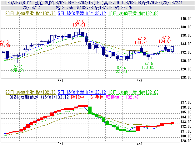Click the period high 高137.91(23/03/08) in header

pyautogui.click(x=123, y=2)
